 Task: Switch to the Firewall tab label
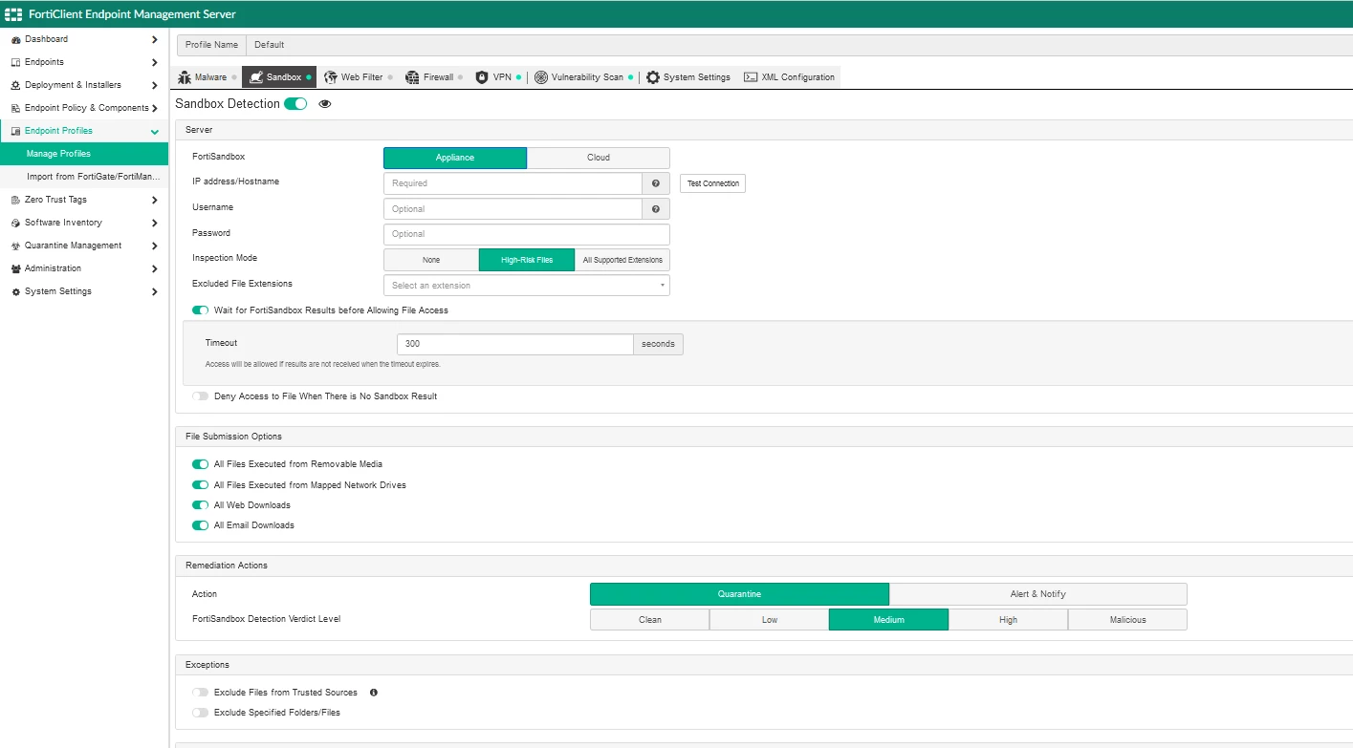(439, 77)
